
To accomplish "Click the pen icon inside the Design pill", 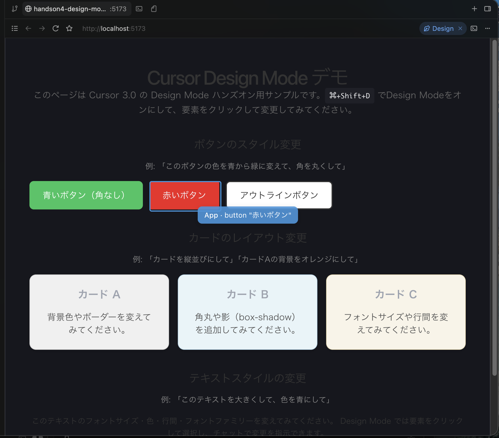I will [427, 28].
